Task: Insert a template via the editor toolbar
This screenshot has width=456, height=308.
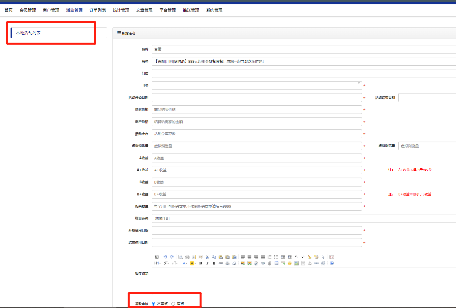Action: coord(194,257)
